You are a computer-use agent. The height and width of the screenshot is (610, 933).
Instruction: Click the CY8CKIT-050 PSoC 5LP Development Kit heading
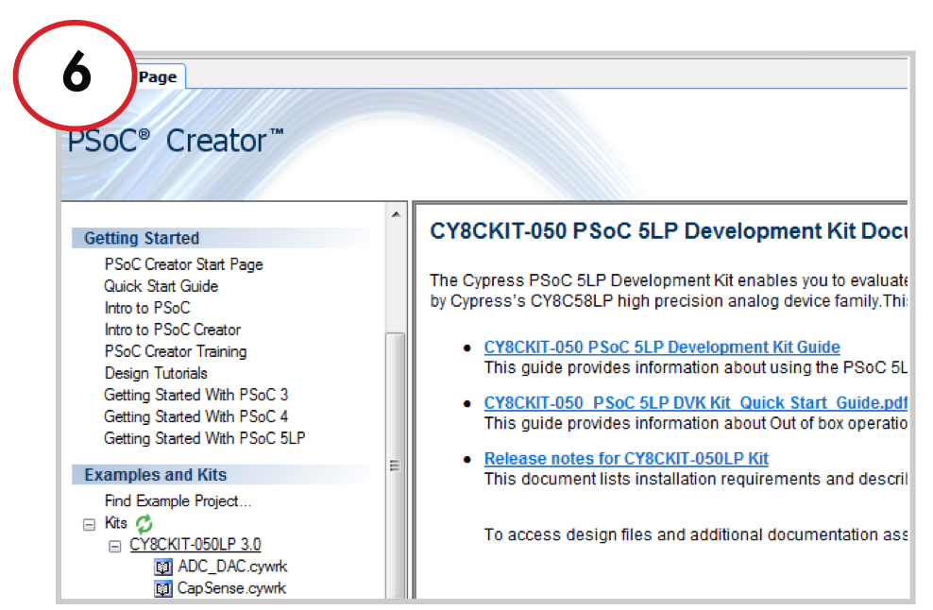click(x=669, y=231)
